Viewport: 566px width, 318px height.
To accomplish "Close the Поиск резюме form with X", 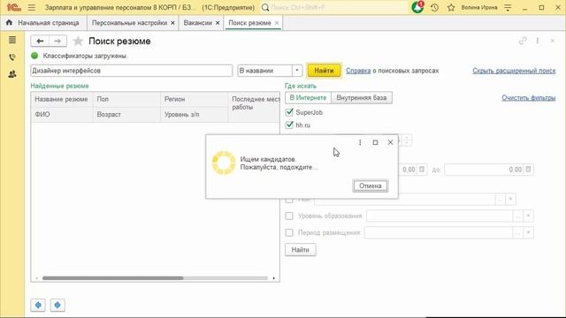I will [552, 42].
